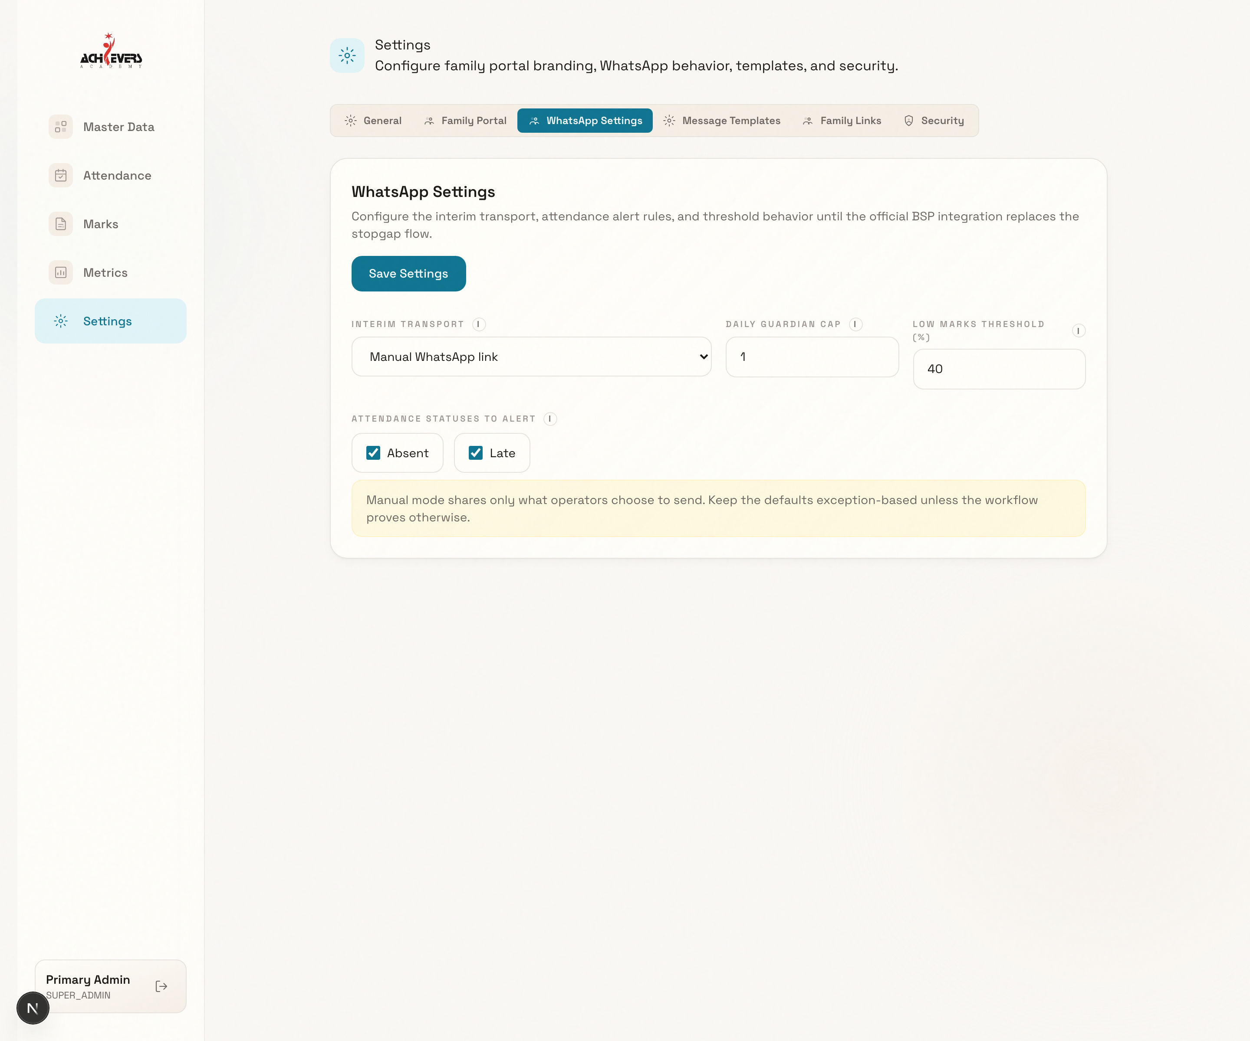Uncheck the Late checkbox
This screenshot has width=1250, height=1041.
pos(476,453)
